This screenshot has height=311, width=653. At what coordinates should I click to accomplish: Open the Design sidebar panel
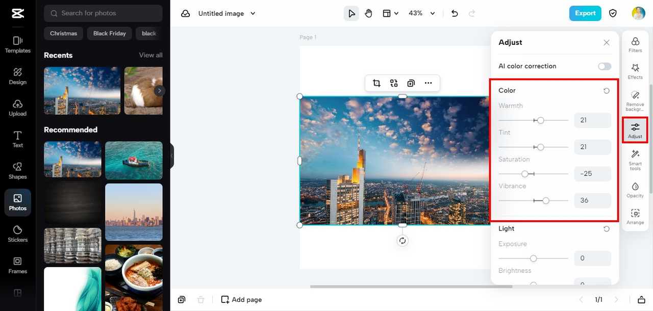click(17, 76)
